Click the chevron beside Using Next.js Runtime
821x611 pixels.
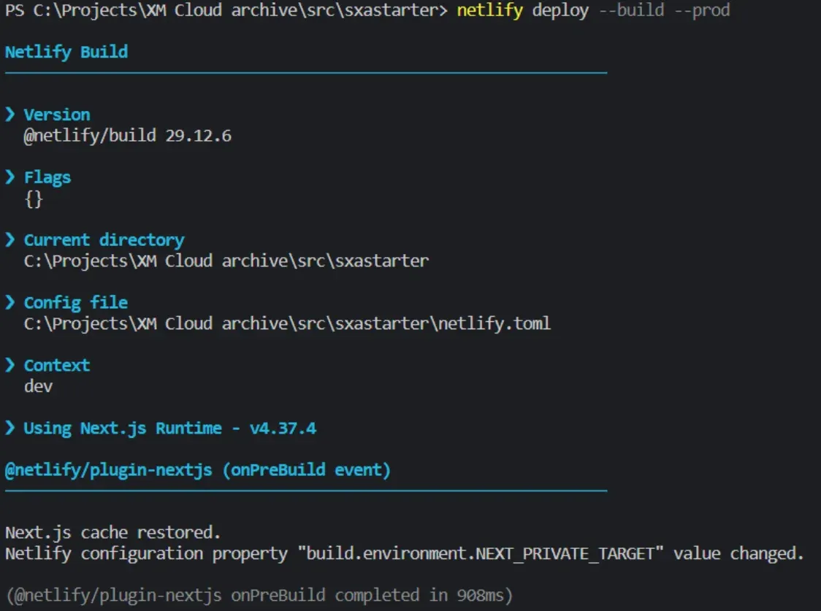[x=10, y=428]
